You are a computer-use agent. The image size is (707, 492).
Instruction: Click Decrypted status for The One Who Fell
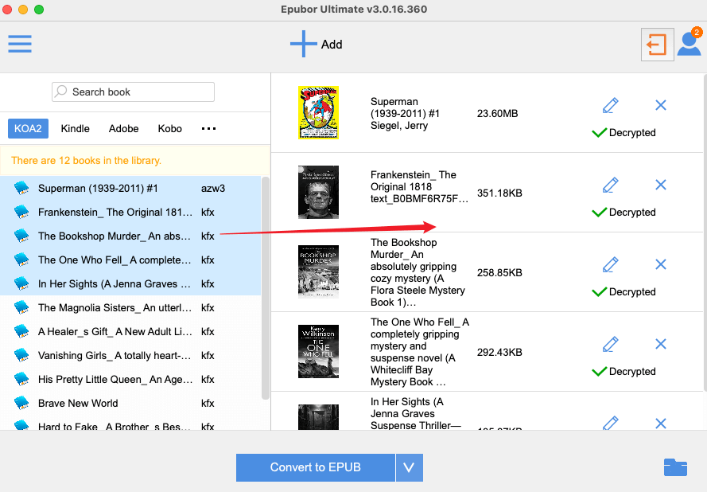pos(623,372)
